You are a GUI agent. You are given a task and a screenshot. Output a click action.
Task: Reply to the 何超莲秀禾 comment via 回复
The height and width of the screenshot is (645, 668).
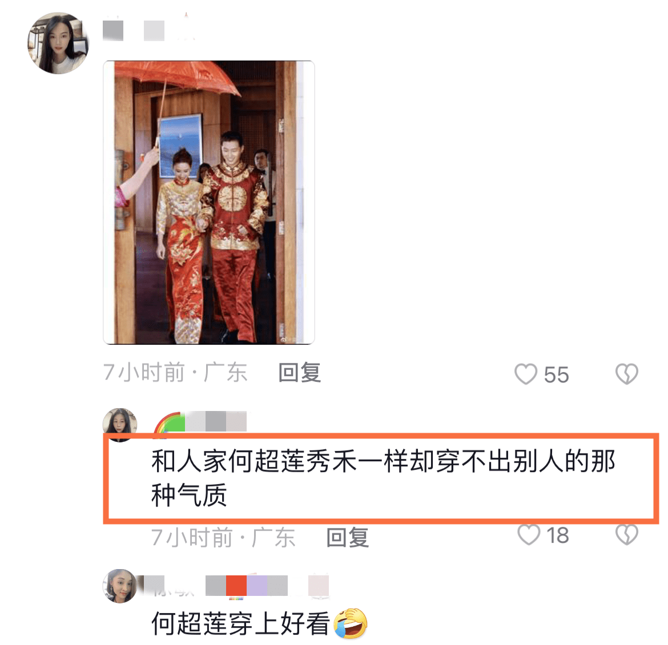(x=347, y=537)
